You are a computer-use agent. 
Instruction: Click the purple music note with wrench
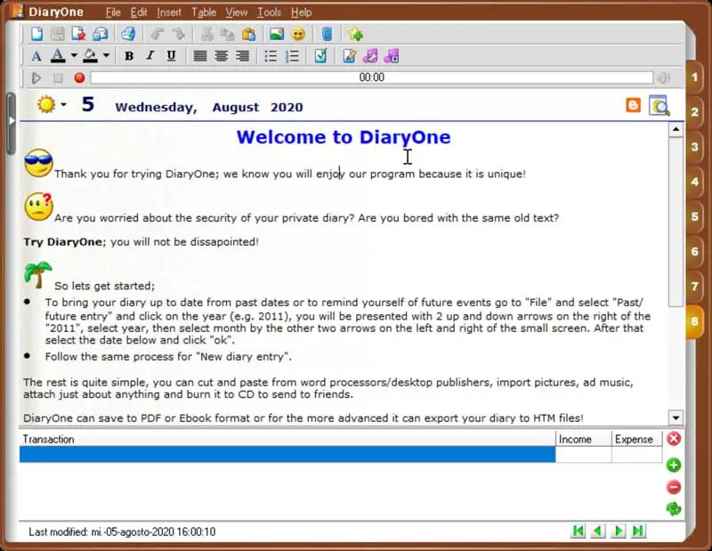pos(370,56)
